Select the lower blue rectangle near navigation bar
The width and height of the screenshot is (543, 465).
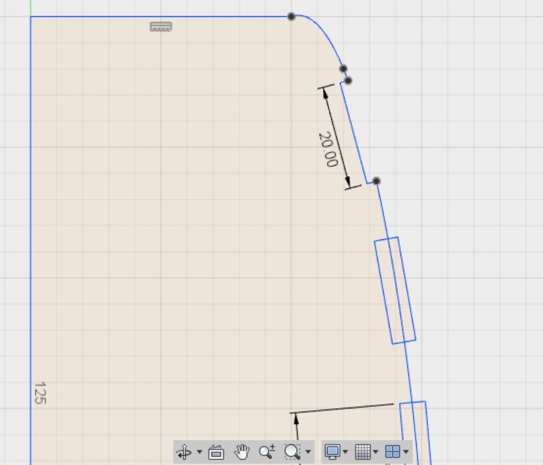415,433
